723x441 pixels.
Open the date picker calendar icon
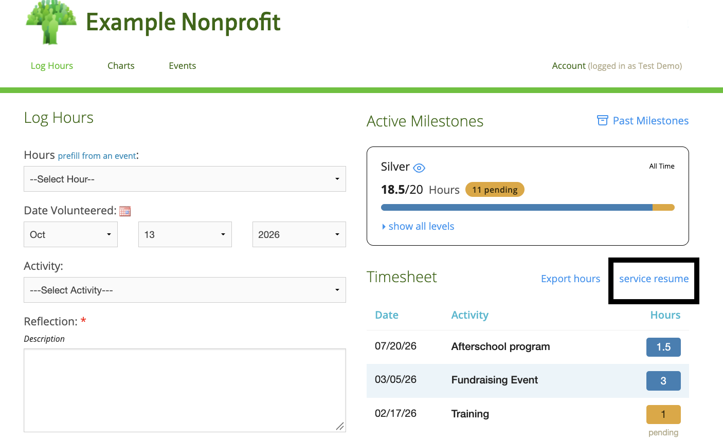pyautogui.click(x=125, y=211)
